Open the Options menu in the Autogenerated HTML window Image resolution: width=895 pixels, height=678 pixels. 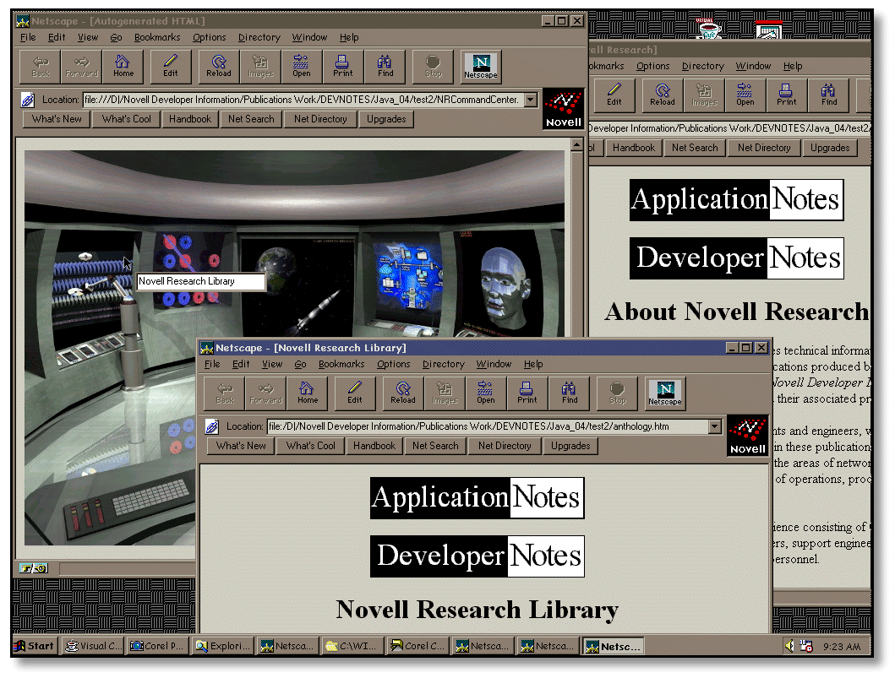tap(209, 37)
